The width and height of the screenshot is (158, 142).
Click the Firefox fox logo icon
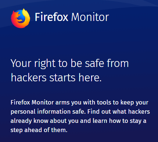21,18
